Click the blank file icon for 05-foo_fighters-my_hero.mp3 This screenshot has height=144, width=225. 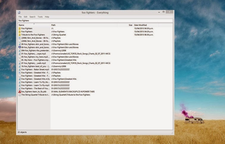tap(20, 57)
